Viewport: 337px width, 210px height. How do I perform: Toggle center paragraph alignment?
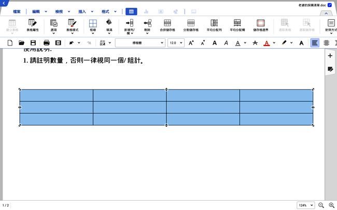326,43
